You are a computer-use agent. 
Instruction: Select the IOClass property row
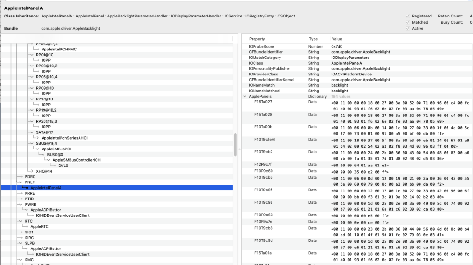pyautogui.click(x=357, y=63)
